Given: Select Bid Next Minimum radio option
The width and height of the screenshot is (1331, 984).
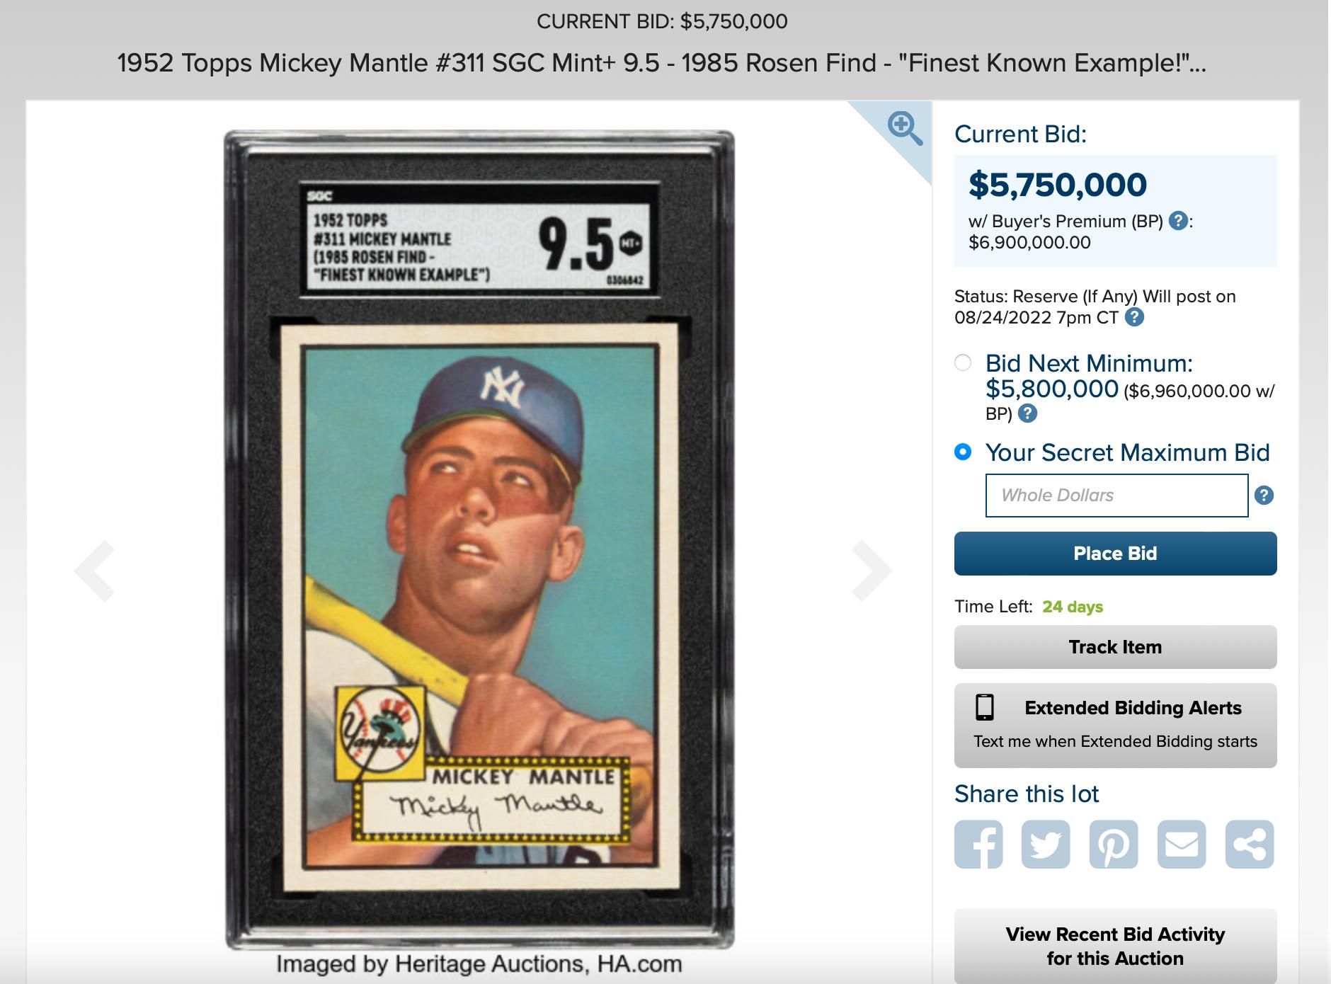Looking at the screenshot, I should coord(963,363).
